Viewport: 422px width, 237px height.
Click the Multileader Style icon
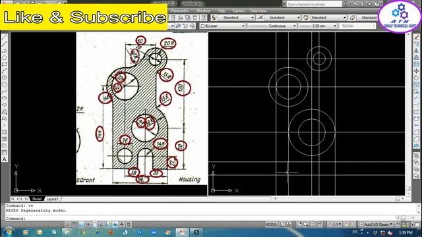352,18
